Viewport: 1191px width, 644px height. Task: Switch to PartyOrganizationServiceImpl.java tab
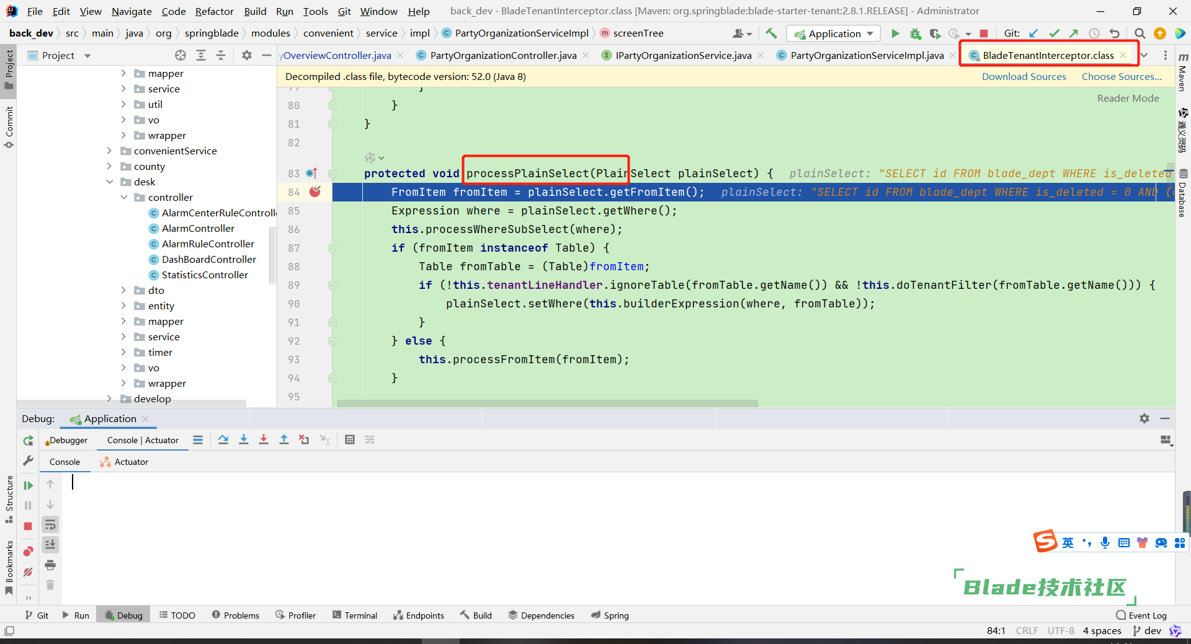(x=867, y=55)
